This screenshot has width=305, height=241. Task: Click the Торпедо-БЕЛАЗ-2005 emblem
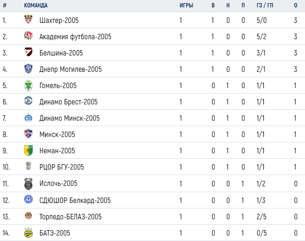[x=28, y=216]
